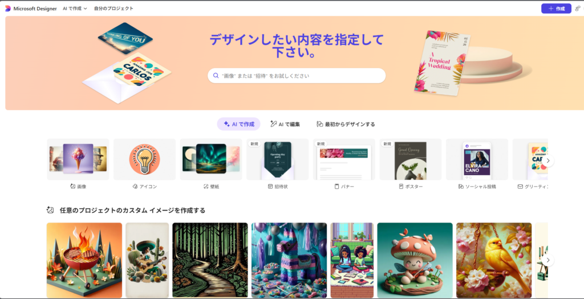The image size is (584, 299).
Task: Switch to the AI で編集 tab
Action: [285, 124]
